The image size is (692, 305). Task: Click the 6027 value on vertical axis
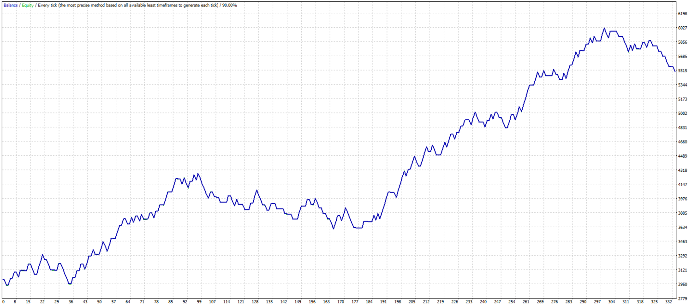(683, 28)
